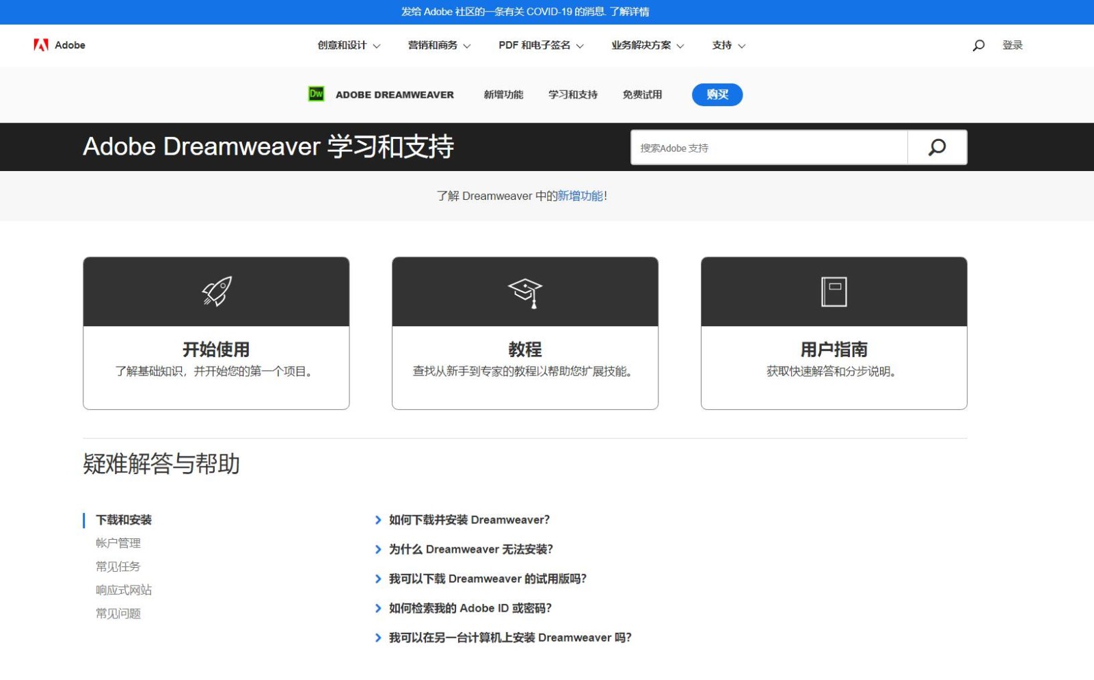This screenshot has height=680, width=1094.
Task: Click 查找从新手到专家的教程 description text
Action: pyautogui.click(x=524, y=371)
